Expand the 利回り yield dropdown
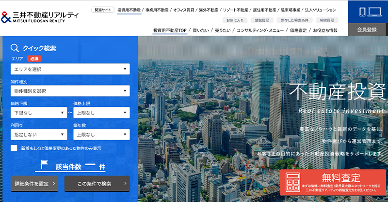The image size is (388, 202). tap(39, 134)
